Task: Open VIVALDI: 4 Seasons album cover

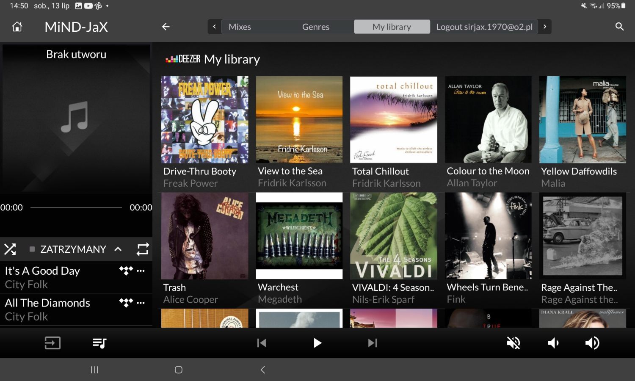Action: click(x=394, y=236)
